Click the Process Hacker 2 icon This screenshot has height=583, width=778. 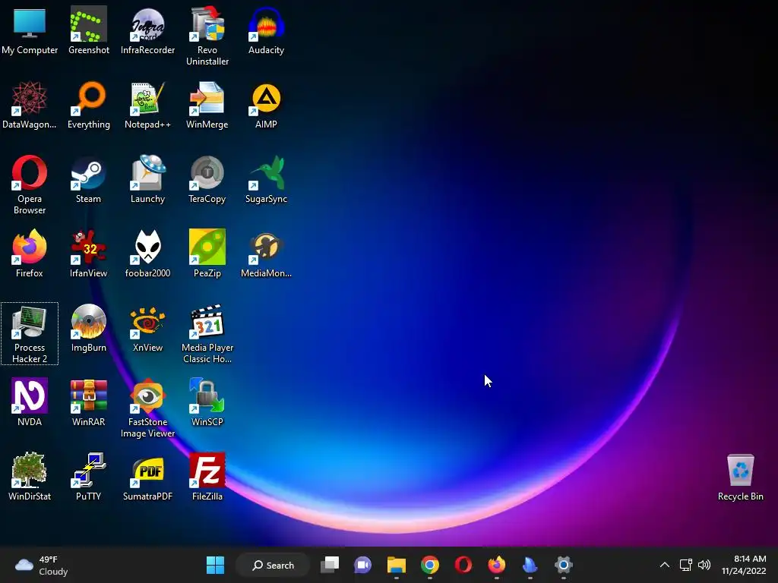point(30,334)
